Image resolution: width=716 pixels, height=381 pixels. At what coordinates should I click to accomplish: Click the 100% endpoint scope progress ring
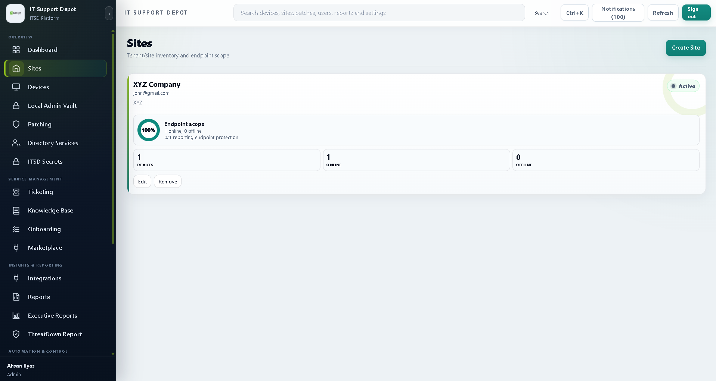(x=149, y=130)
